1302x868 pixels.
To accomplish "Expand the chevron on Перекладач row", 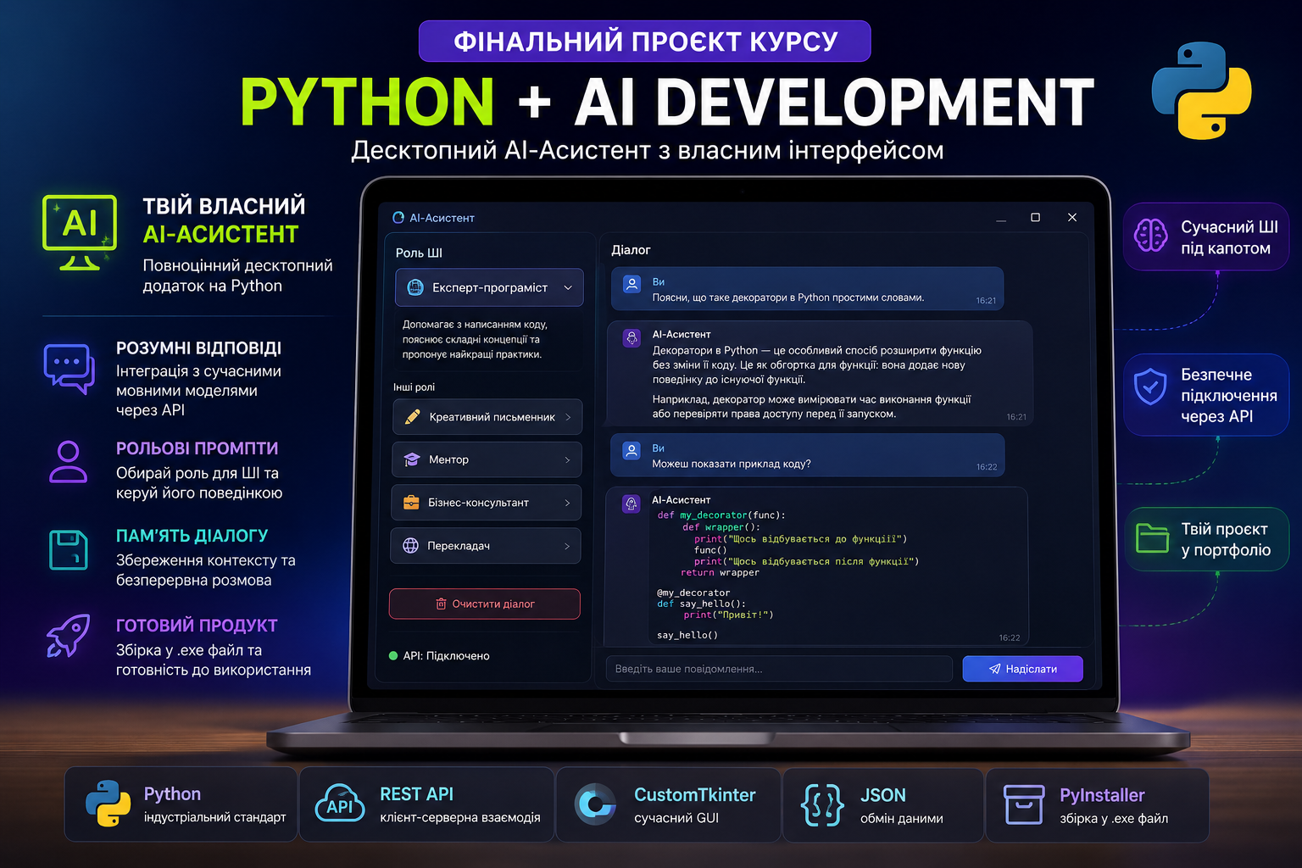I will (567, 546).
